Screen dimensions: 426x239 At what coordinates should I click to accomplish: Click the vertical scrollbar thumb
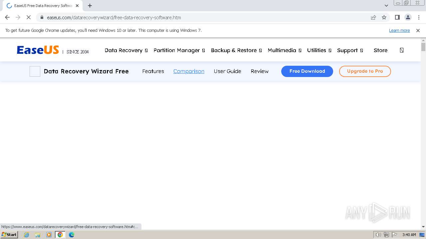coord(423,47)
